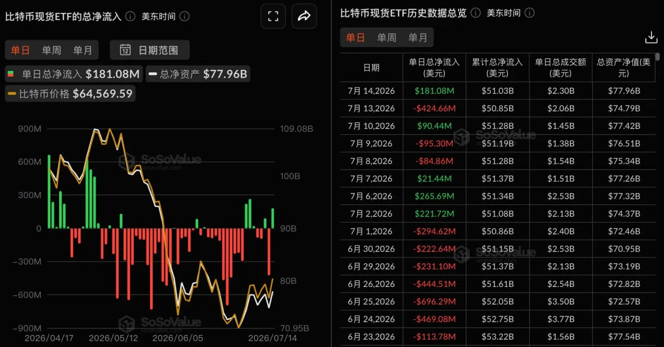Image resolution: width=664 pixels, height=347 pixels.
Task: Toggle 比特币价格 line legend
Action: 70,94
